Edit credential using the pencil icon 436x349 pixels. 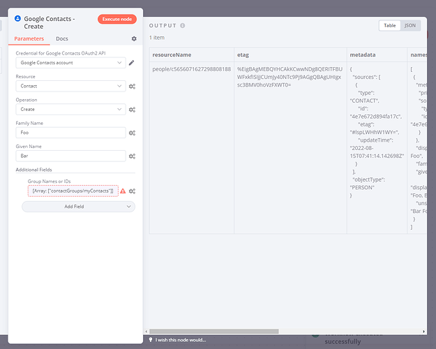(x=132, y=64)
